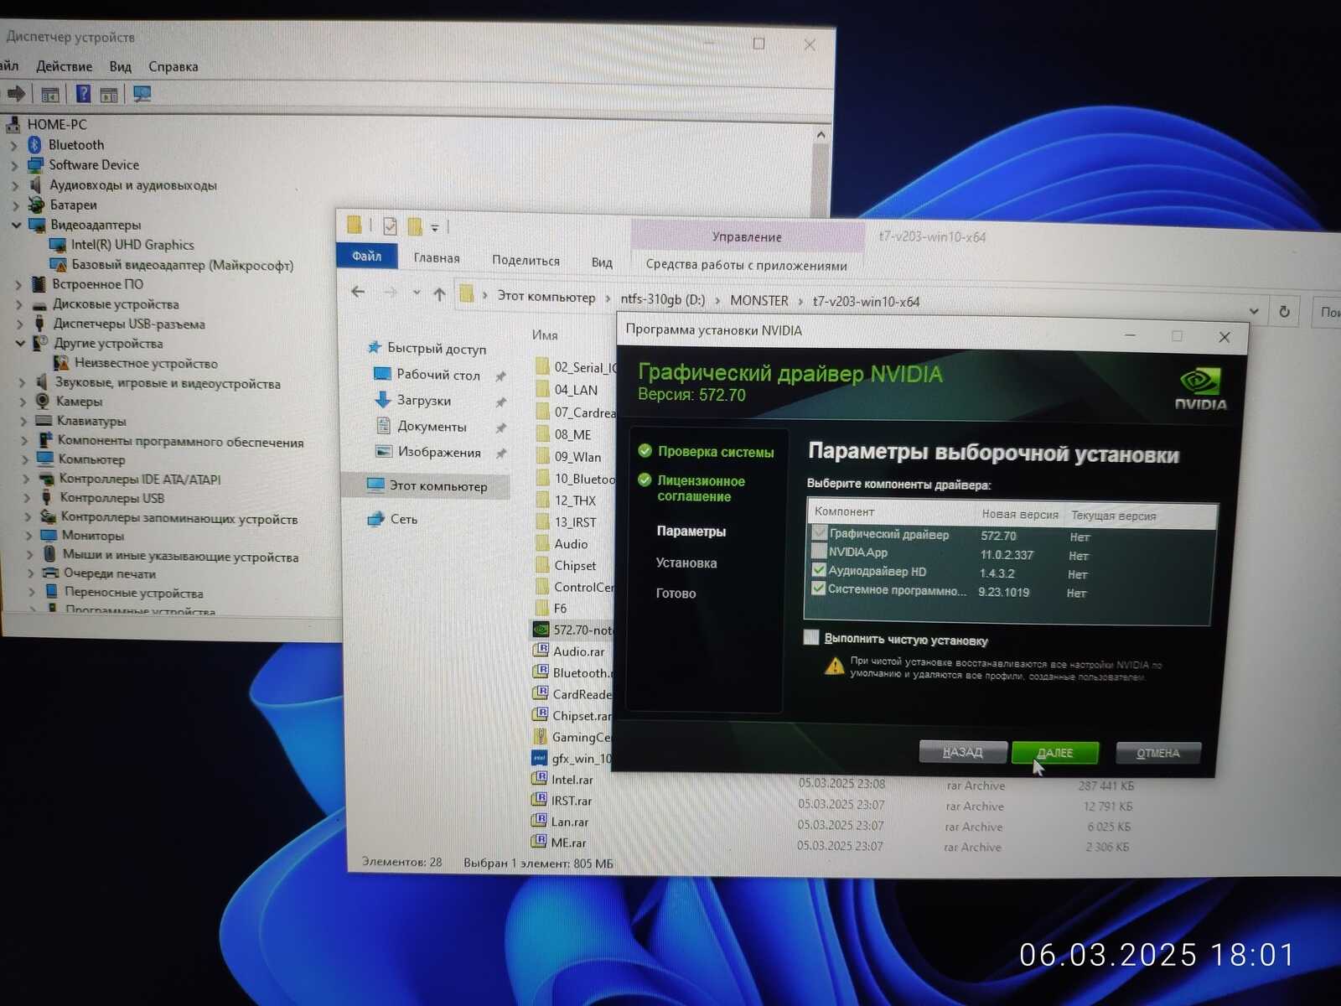The image size is (1341, 1006).
Task: Expand the Monitors category
Action: [x=28, y=535]
